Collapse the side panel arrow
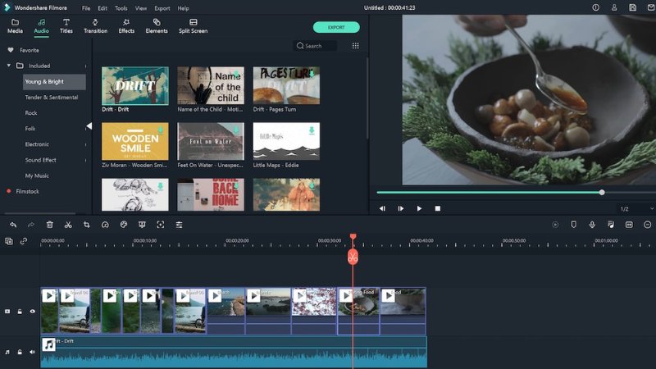The height and width of the screenshot is (369, 656). point(89,126)
